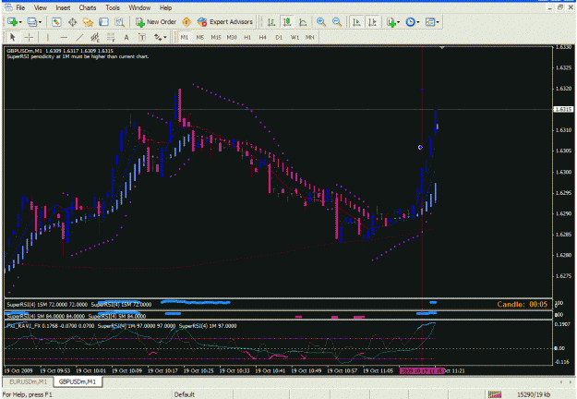Open the Strategy Tester panel
Image resolution: width=577 pixels, height=399 pixels.
(x=120, y=22)
